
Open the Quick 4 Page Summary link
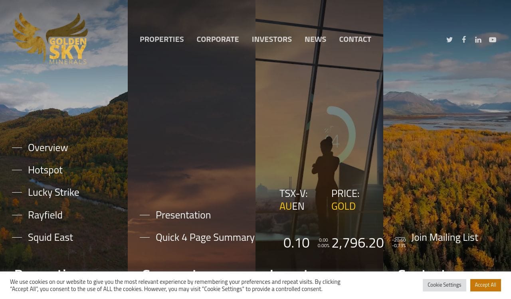coord(205,237)
